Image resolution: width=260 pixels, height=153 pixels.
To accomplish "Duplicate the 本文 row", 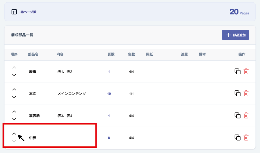I will tap(237, 93).
